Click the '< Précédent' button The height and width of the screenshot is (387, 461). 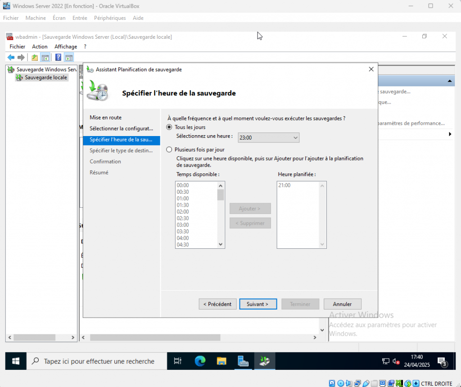click(217, 304)
